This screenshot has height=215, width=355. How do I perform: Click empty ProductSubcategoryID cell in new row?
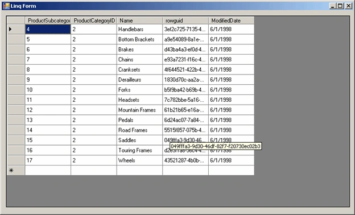[x=48, y=171]
